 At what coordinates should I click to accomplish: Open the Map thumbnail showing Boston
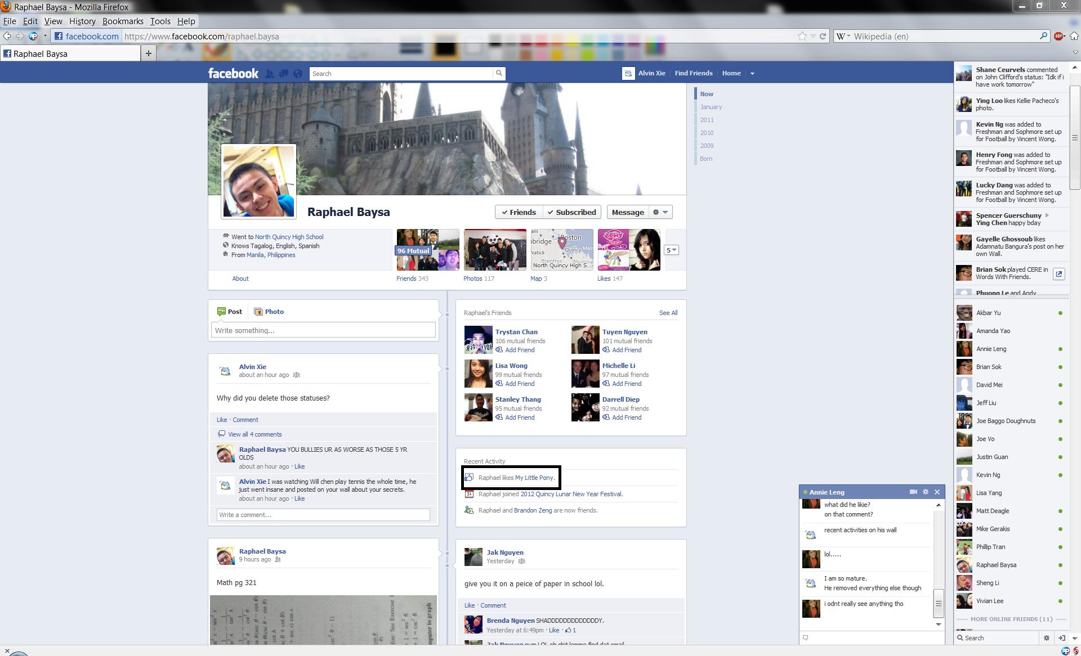tap(562, 250)
